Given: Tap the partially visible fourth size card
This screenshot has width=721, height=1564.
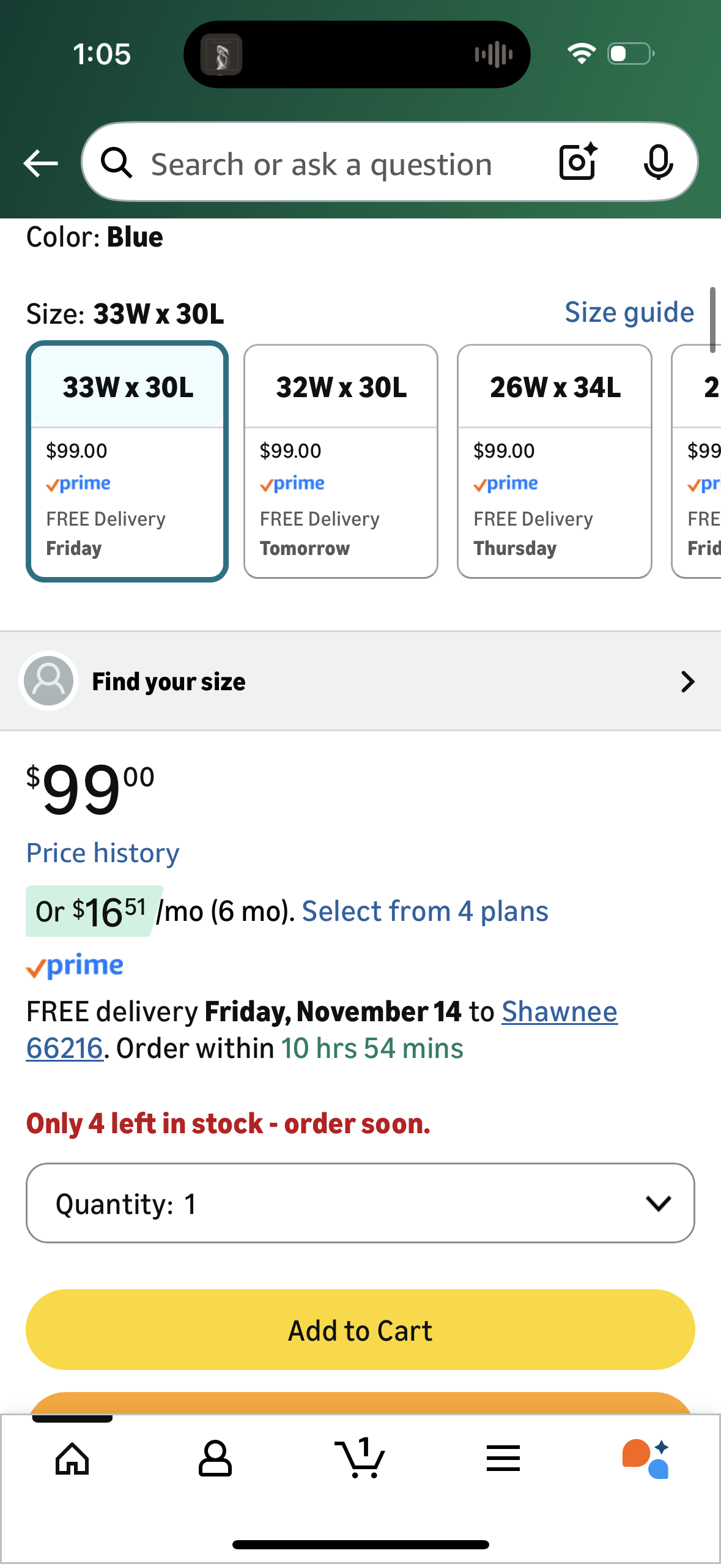Looking at the screenshot, I should [x=698, y=461].
